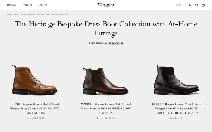Open the search magnifier icon

click(197, 5)
